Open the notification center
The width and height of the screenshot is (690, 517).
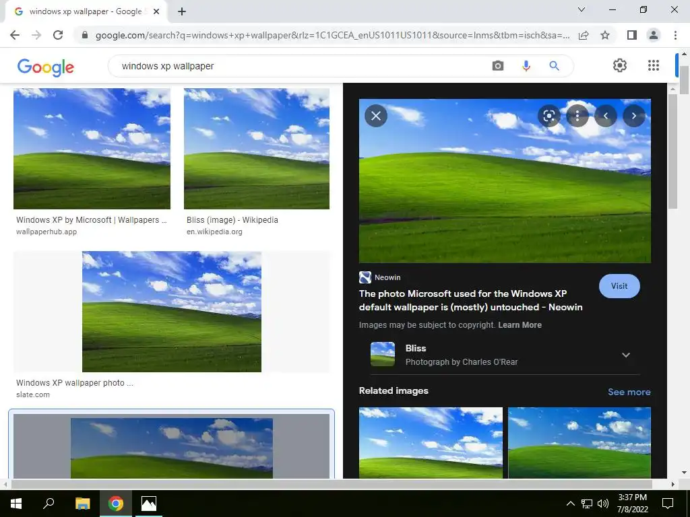[668, 504]
